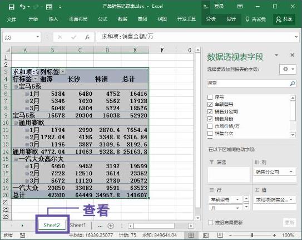Open the Customize Quick Access Toolbar arrow

click(60, 7)
